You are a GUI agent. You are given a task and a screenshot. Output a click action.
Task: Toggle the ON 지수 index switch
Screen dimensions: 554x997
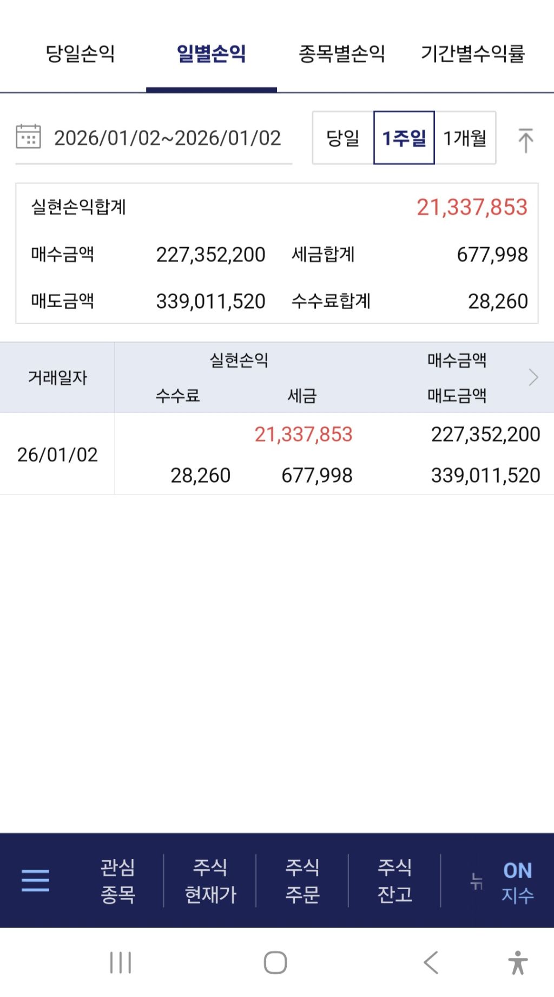point(517,882)
